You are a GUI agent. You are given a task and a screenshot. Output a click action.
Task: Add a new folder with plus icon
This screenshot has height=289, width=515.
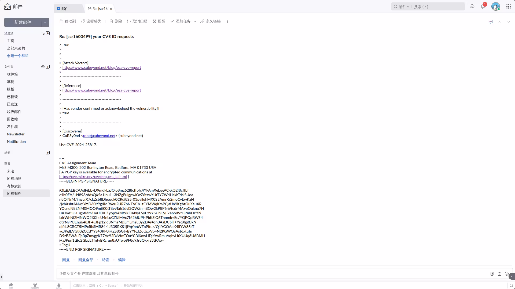pos(48,67)
